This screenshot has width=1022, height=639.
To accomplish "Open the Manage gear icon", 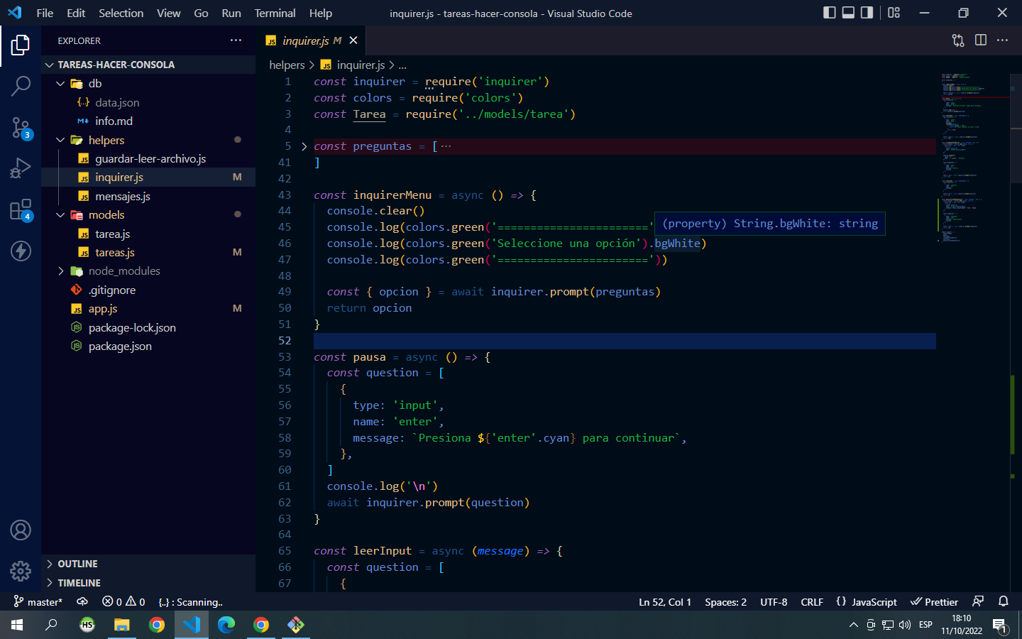I will (x=21, y=571).
